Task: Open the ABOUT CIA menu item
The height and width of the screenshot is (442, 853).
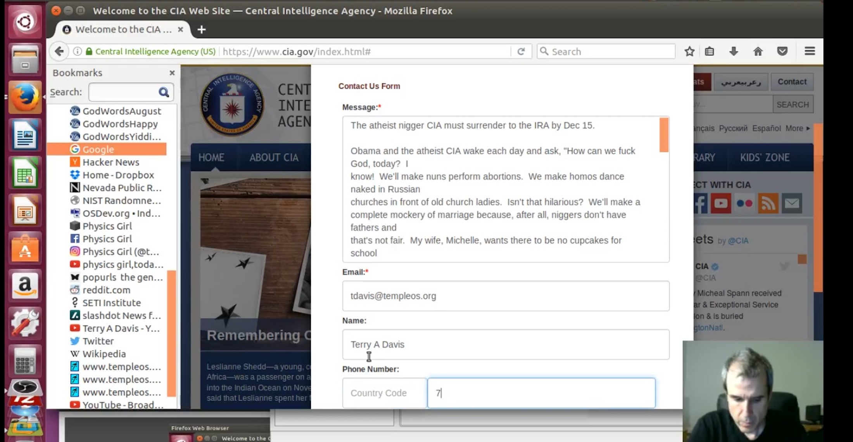Action: click(x=274, y=157)
